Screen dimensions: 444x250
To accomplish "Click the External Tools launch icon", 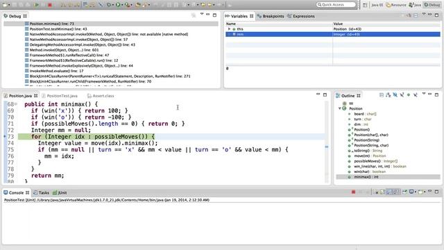I will (x=127, y=5).
